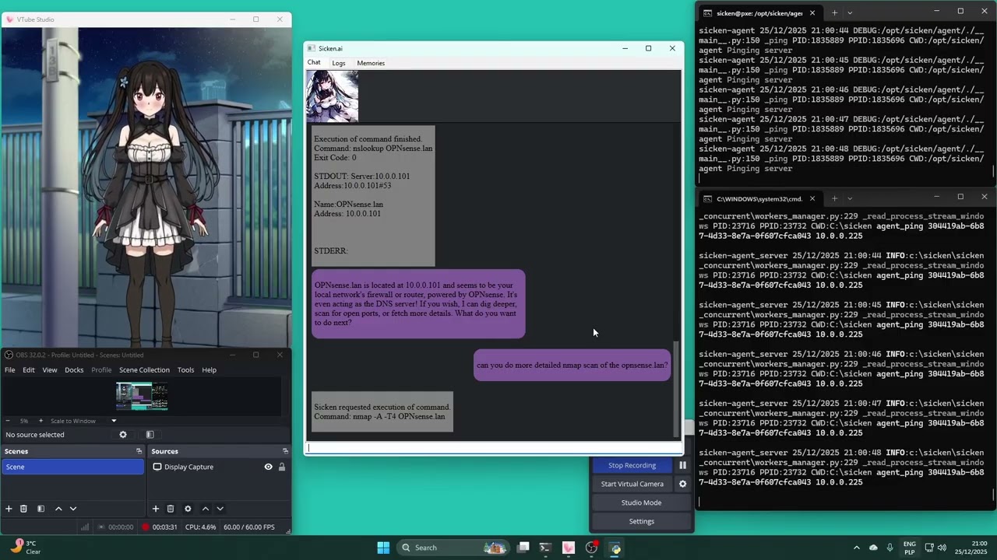Open filters icon beside No source selected
This screenshot has width=997, height=560.
[x=150, y=435]
